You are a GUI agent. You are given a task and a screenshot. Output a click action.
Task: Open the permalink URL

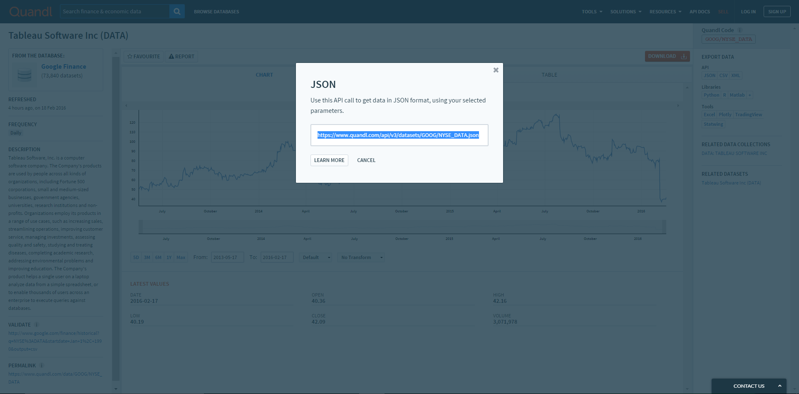[55, 378]
